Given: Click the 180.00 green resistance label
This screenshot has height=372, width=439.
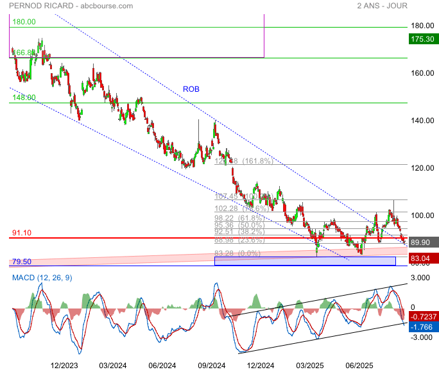Looking at the screenshot, I should [x=24, y=22].
